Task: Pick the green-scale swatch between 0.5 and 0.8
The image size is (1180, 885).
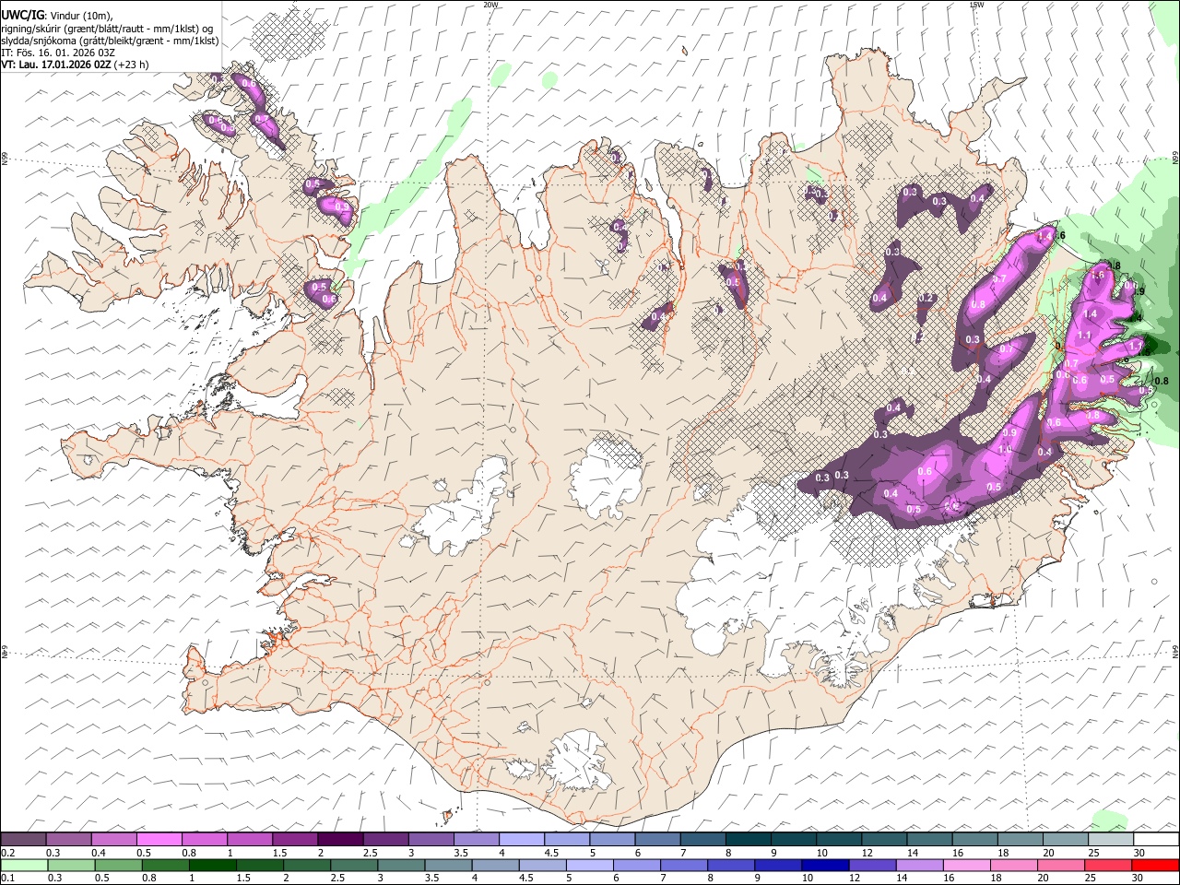Action: (118, 865)
